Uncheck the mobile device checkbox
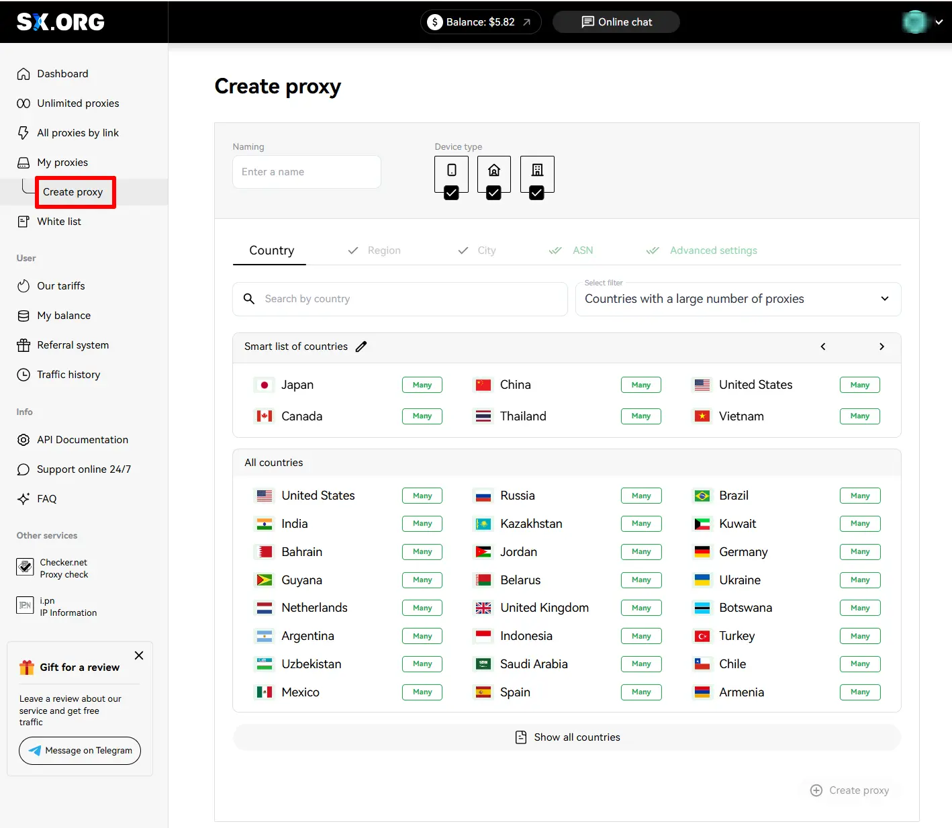The height and width of the screenshot is (828, 952). point(451,193)
